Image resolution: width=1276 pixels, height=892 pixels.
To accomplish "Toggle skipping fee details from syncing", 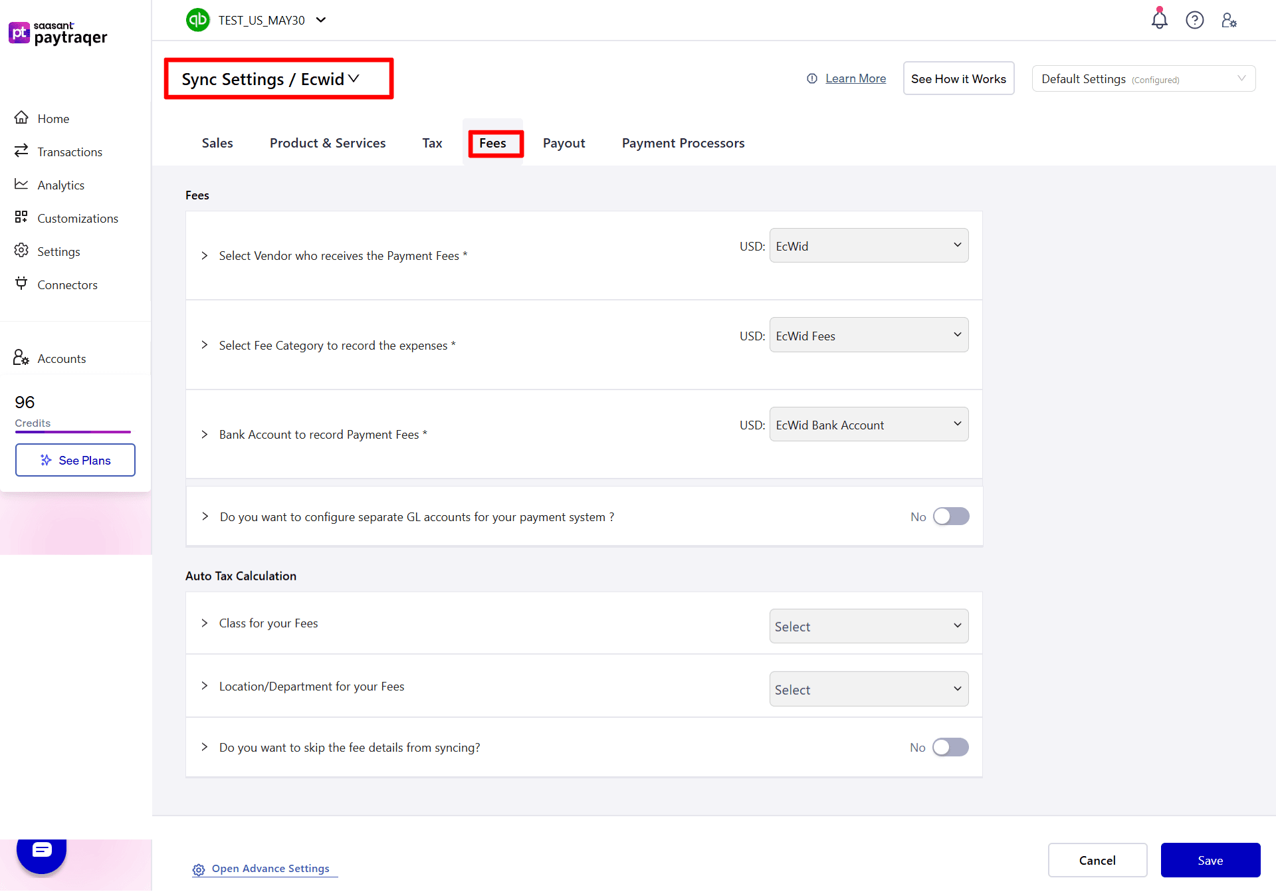I will pyautogui.click(x=950, y=747).
